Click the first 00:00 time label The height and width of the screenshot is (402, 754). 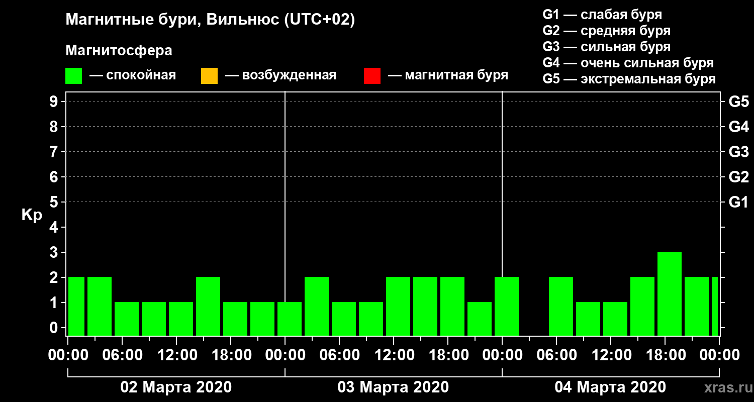(67, 355)
